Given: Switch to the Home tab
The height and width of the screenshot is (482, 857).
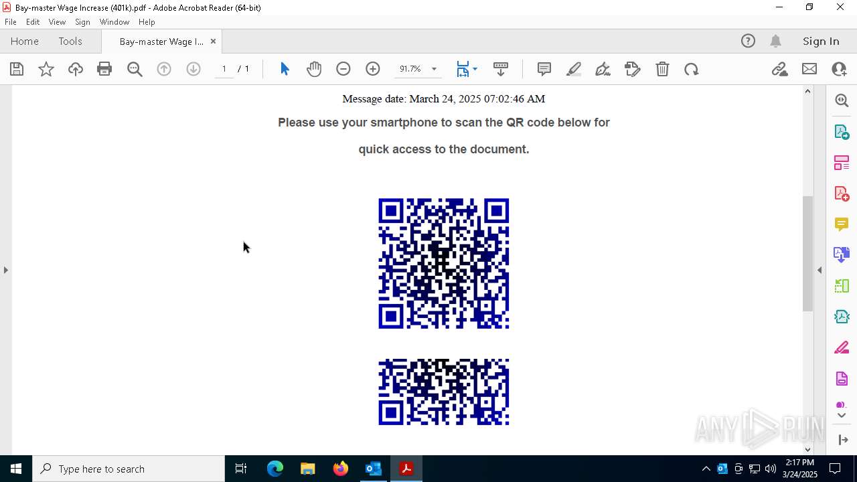Looking at the screenshot, I should [x=25, y=41].
